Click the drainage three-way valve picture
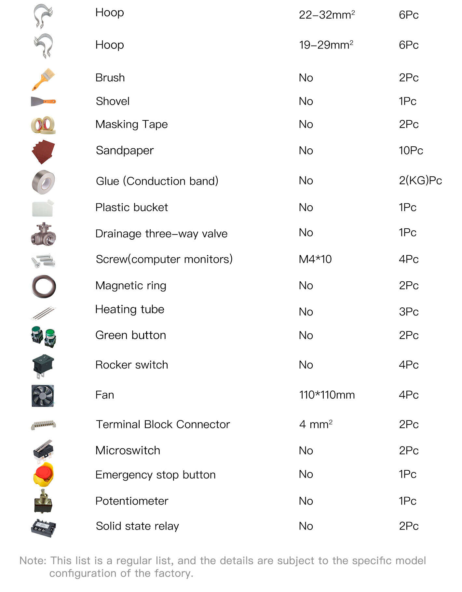 click(43, 234)
